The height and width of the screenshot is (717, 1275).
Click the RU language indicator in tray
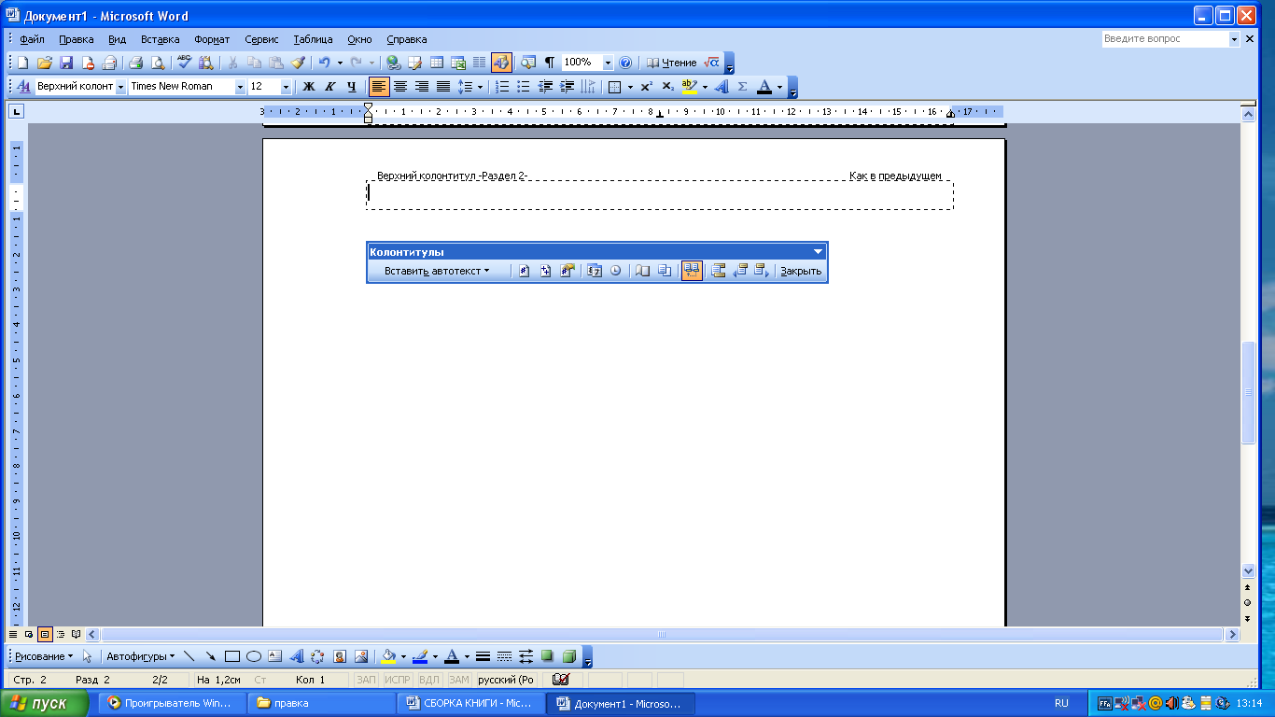pos(1061,703)
